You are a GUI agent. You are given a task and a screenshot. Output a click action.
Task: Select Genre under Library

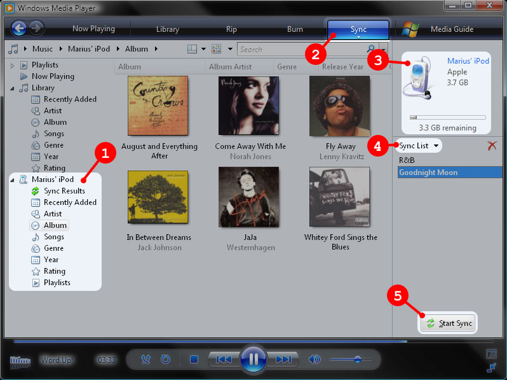tap(53, 145)
